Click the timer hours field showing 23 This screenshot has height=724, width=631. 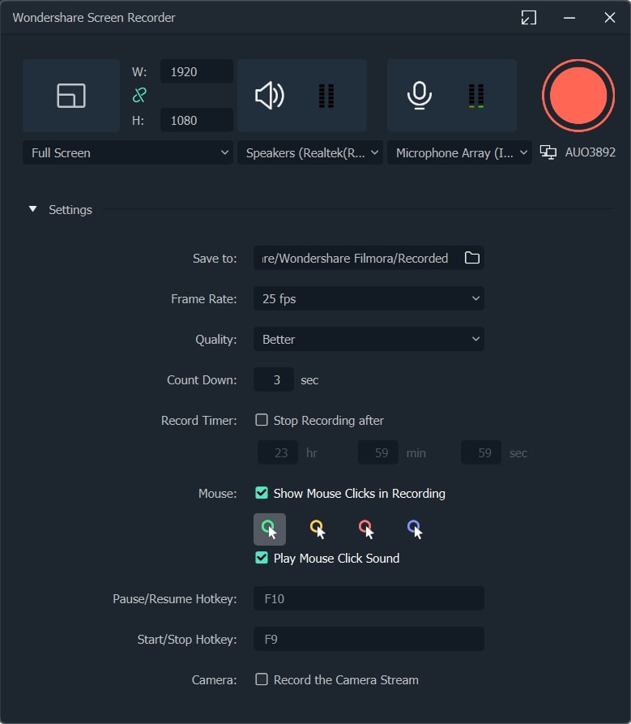pos(278,452)
